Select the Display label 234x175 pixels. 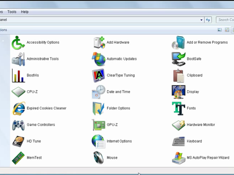pos(193,92)
